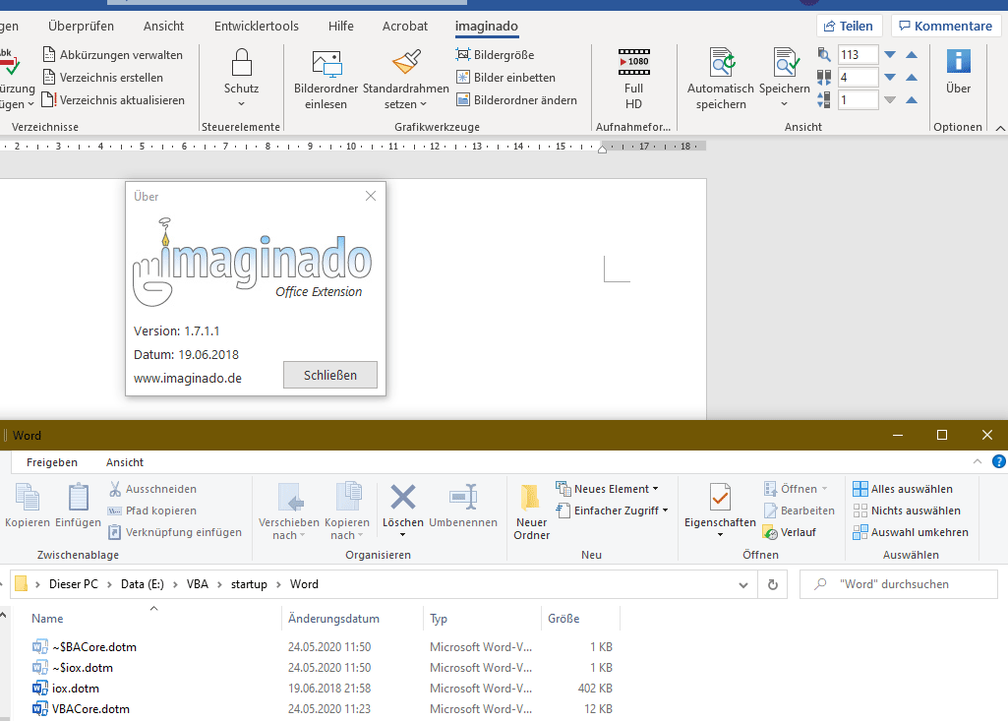Click Abkürzungen verwalten in Word ribbon
Screen dimensions: 1008x721
pos(112,55)
